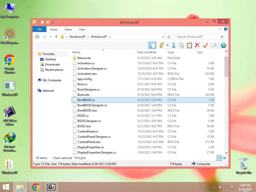Select Network in the navigation pane
The width and height of the screenshot is (256, 192).
48,90
